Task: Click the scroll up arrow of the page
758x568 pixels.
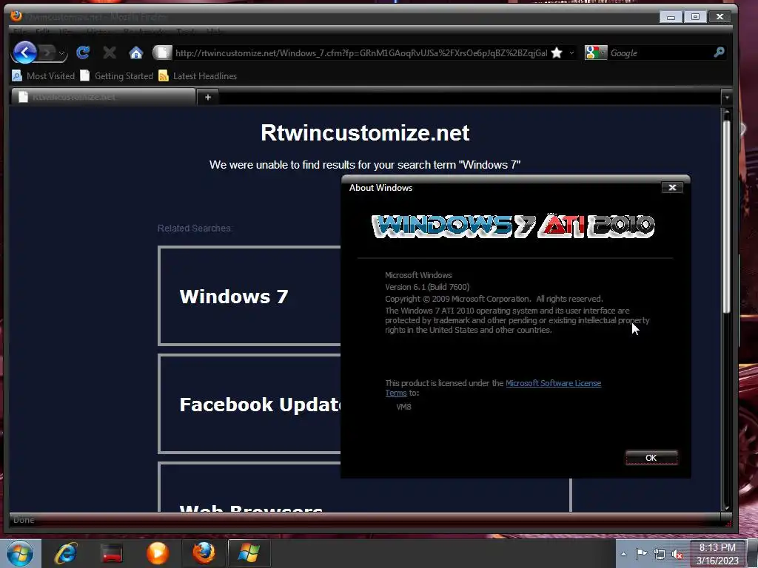Action: point(726,113)
